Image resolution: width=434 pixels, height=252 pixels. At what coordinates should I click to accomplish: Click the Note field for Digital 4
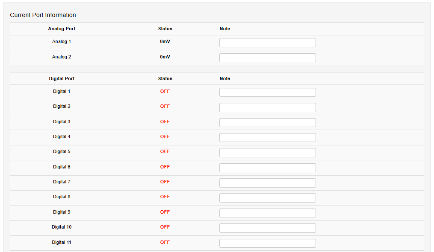(267, 137)
